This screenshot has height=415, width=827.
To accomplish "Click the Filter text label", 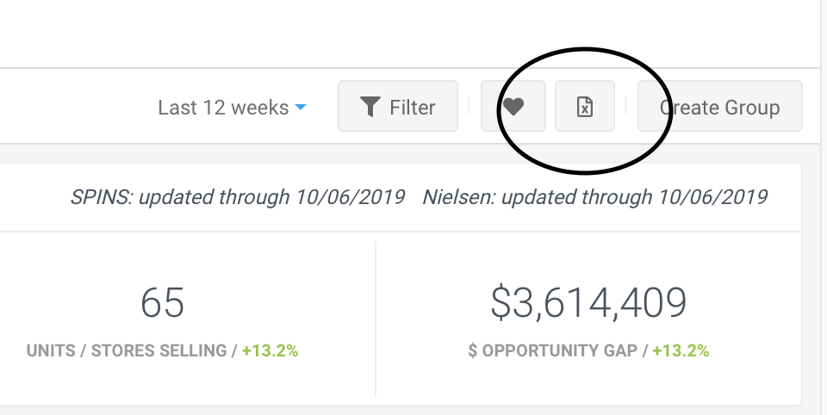I will tap(413, 108).
